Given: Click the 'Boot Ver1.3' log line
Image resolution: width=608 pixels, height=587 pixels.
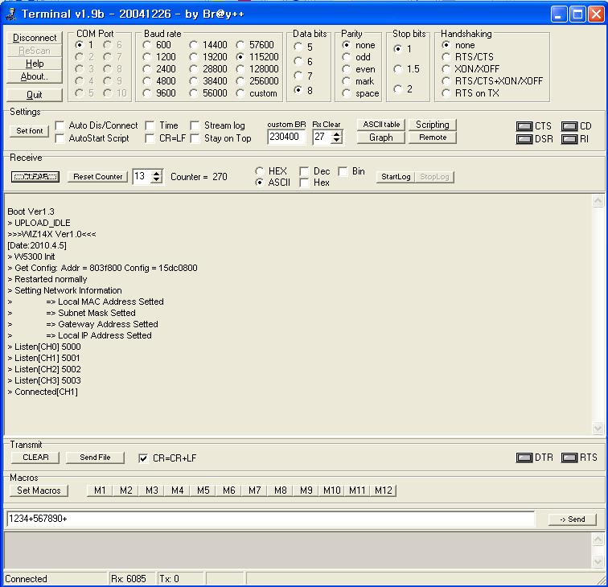Looking at the screenshot, I should 31,211.
